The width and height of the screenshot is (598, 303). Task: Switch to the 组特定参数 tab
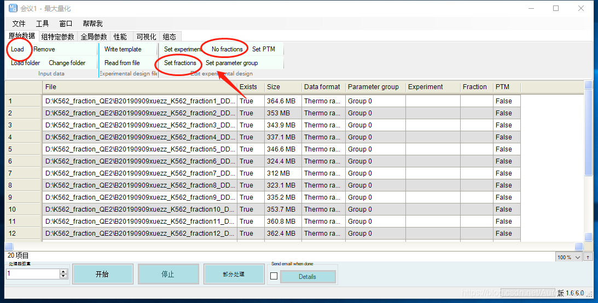58,37
